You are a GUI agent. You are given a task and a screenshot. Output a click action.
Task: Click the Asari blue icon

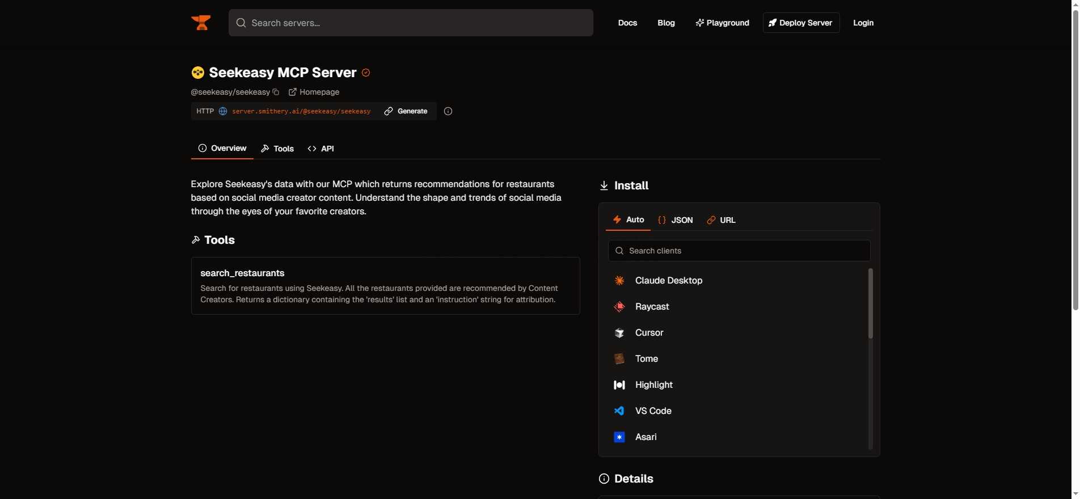coord(619,437)
